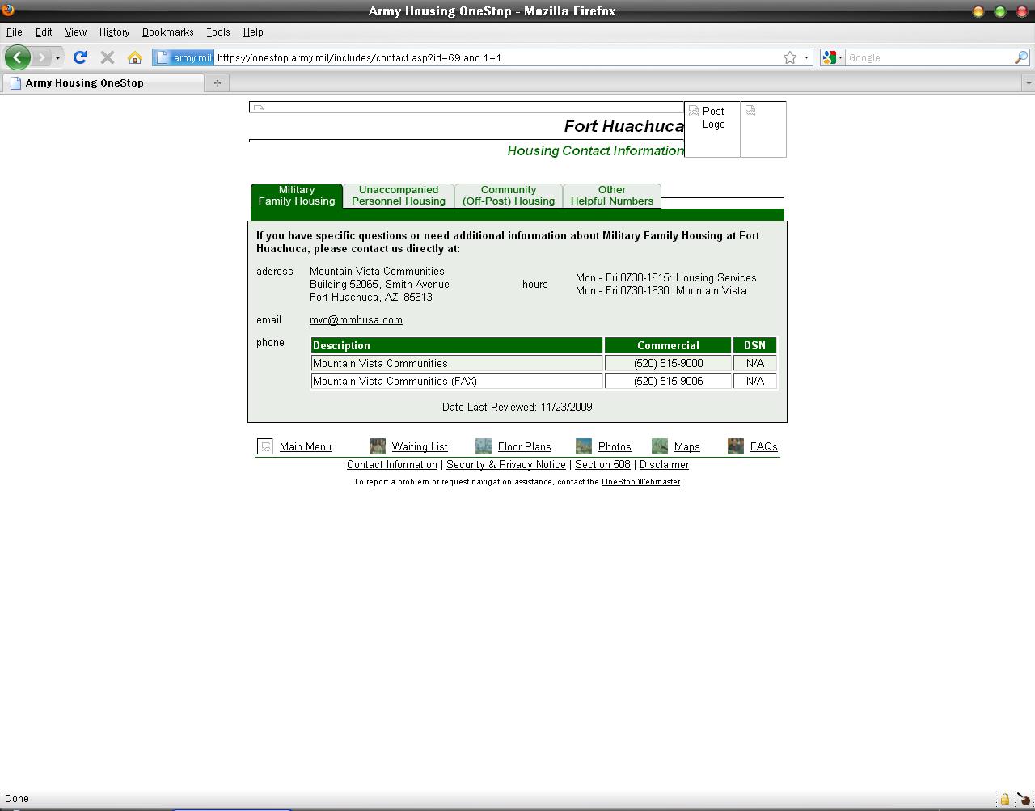Image resolution: width=1035 pixels, height=811 pixels.
Task: Minimize the Firefox window
Action: (x=978, y=11)
